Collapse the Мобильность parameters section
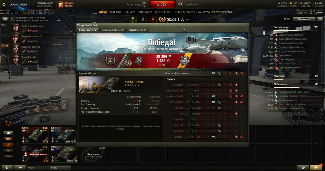The height and width of the screenshot is (171, 325). click(281, 84)
